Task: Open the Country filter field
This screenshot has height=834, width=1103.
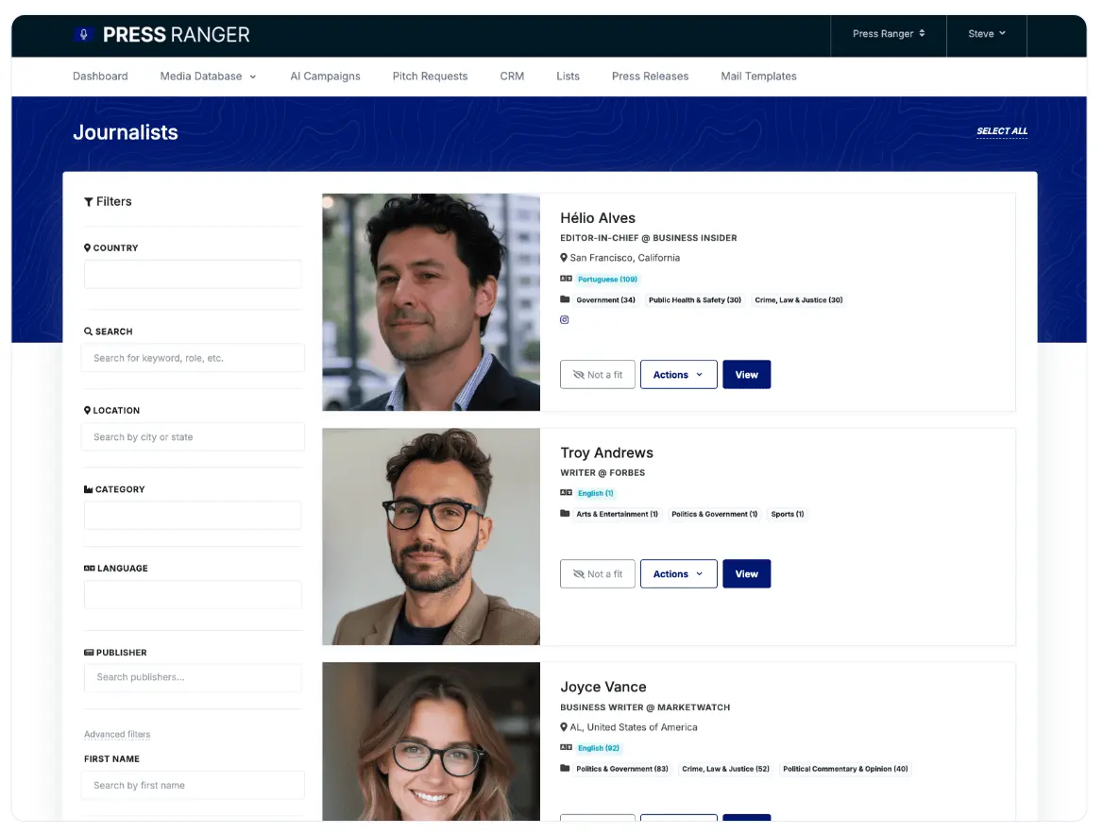Action: coord(193,275)
